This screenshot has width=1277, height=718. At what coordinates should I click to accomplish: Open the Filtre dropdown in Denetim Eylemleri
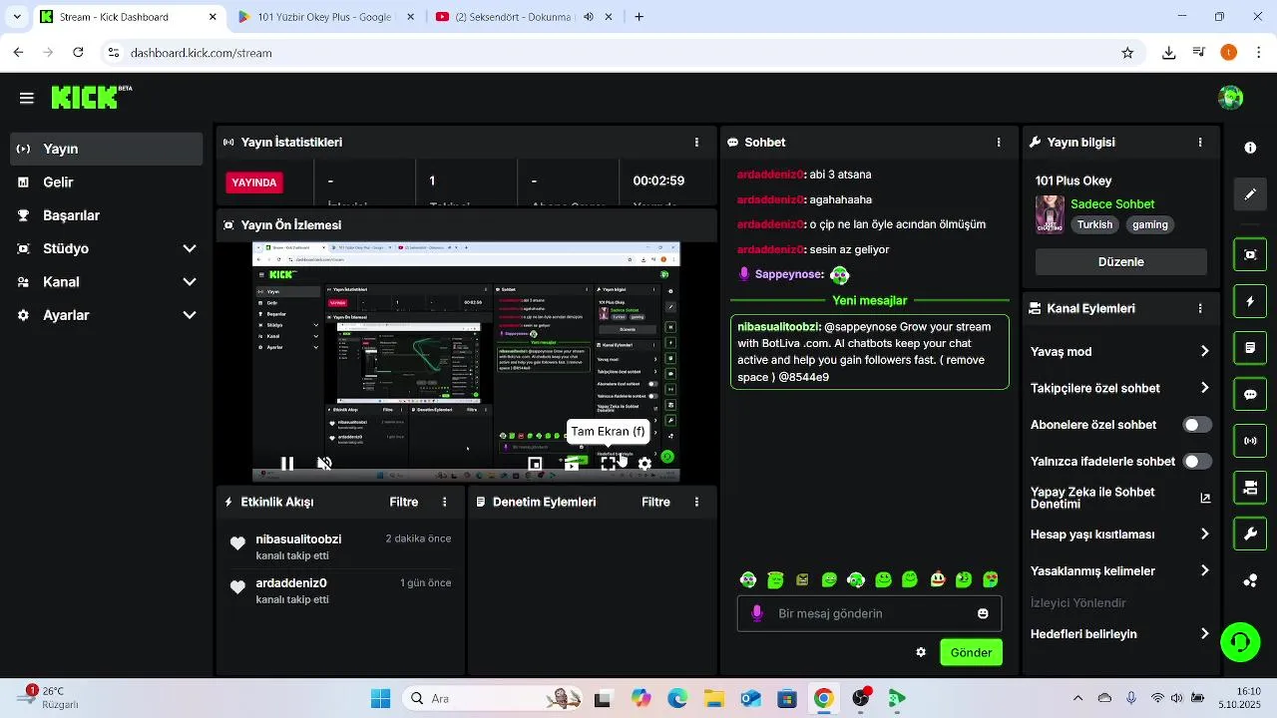click(655, 503)
